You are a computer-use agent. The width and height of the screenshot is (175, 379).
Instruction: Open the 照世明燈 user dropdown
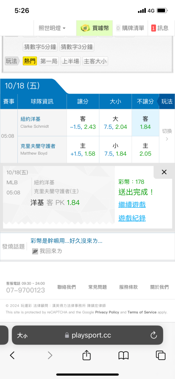[x=52, y=28]
